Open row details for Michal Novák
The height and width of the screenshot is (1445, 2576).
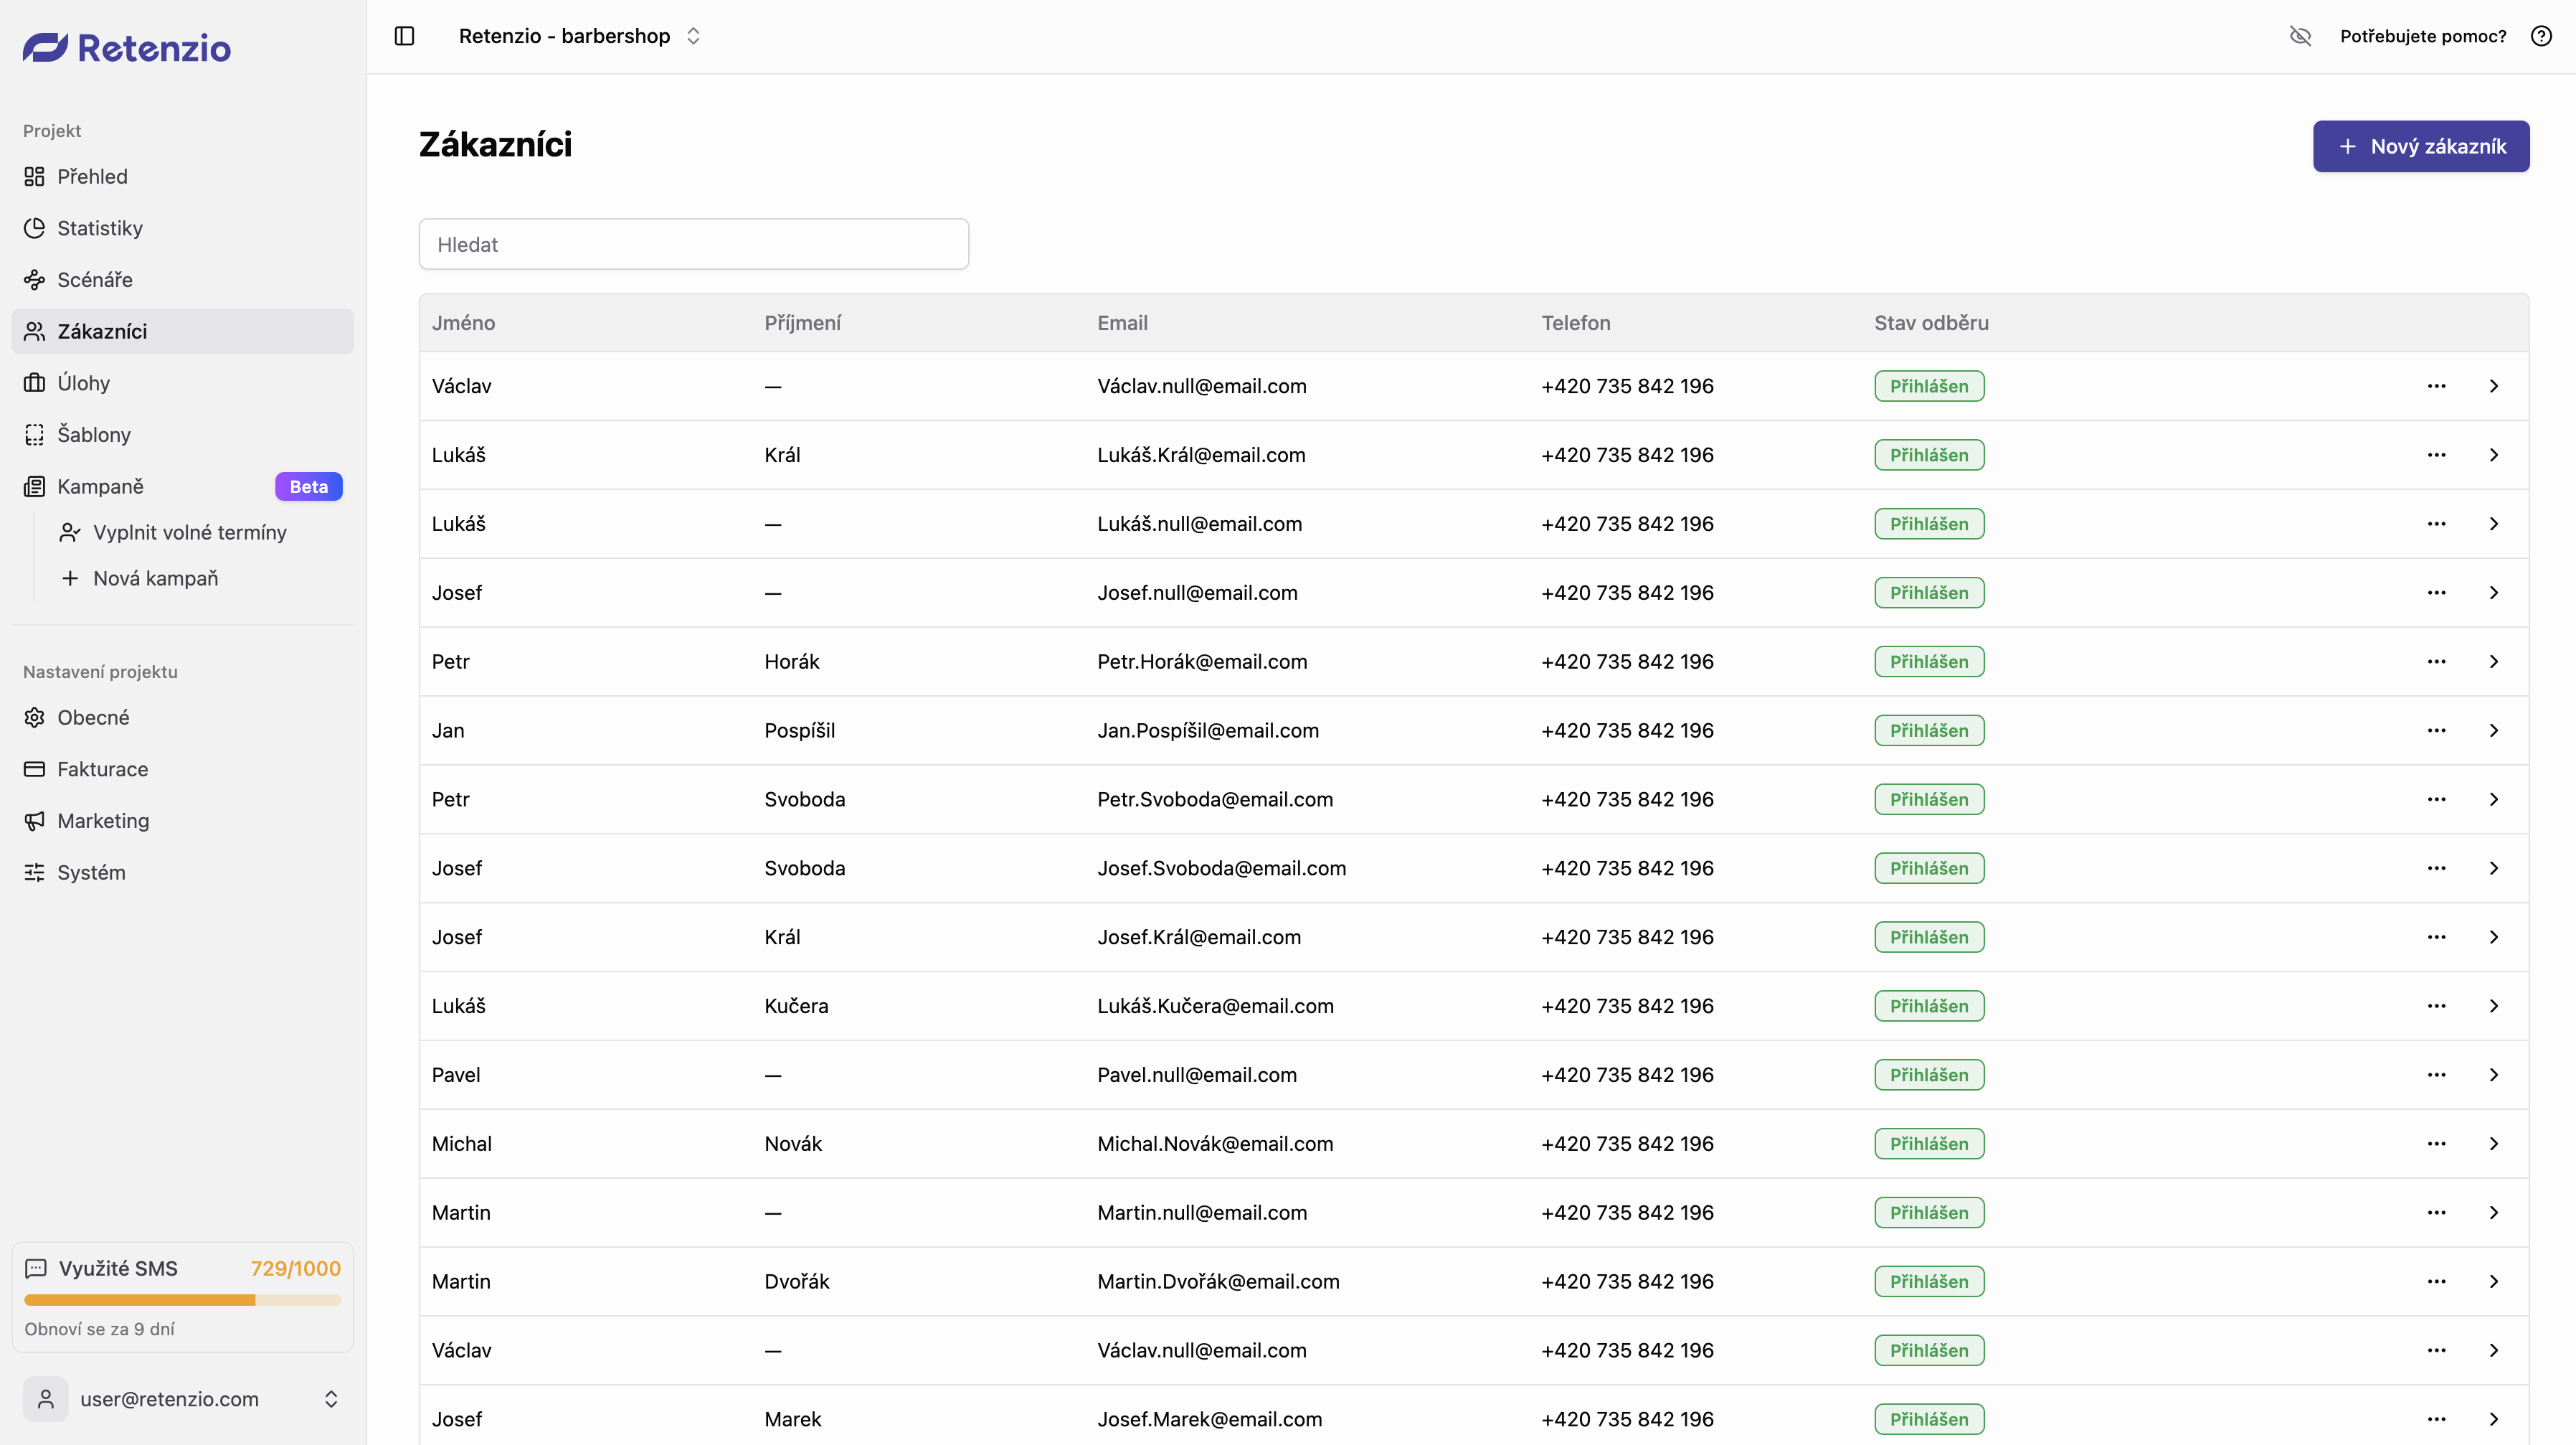[2493, 1144]
